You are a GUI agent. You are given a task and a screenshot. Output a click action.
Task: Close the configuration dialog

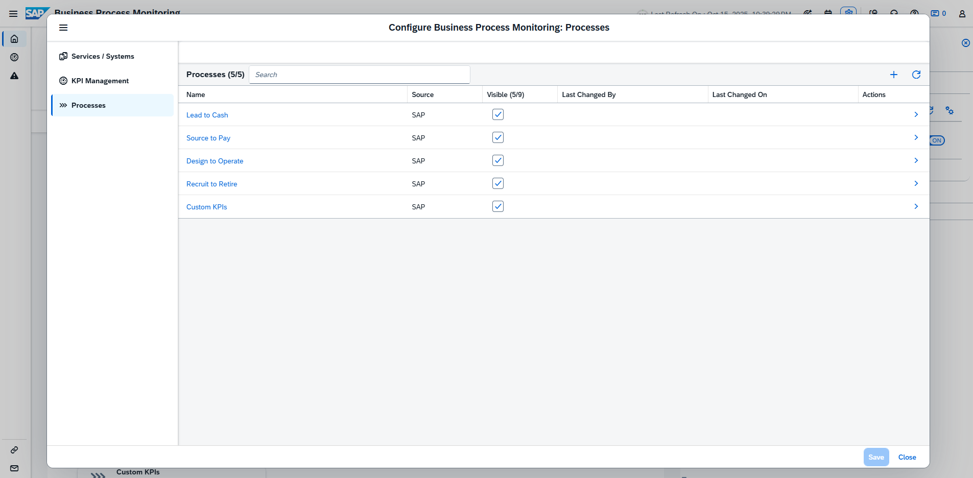[907, 457]
